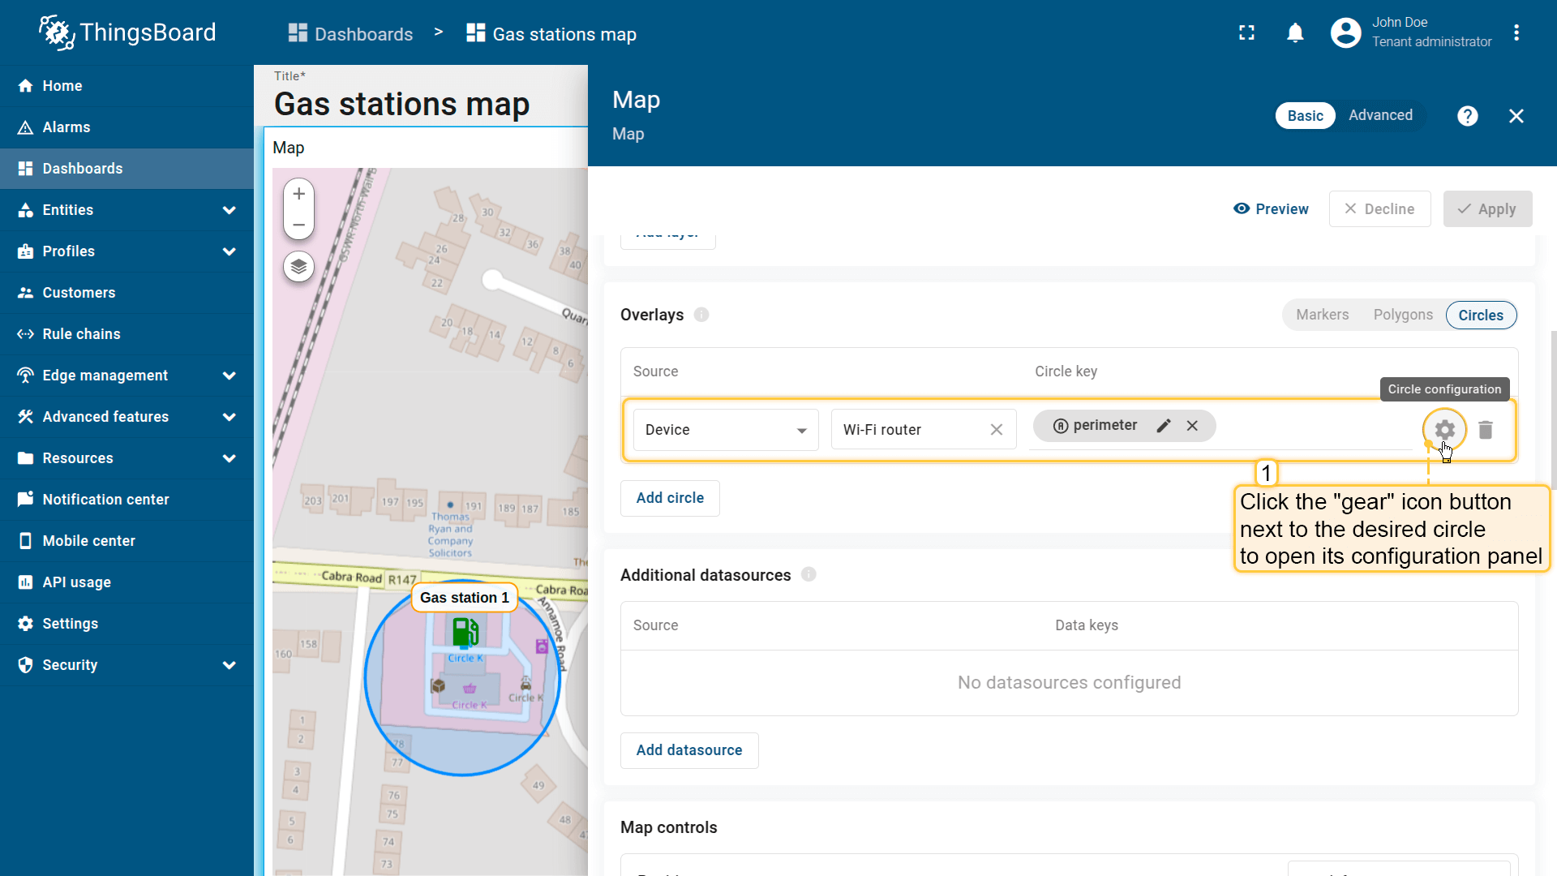Enter fullscreen mode
1557x876 pixels.
pyautogui.click(x=1247, y=33)
